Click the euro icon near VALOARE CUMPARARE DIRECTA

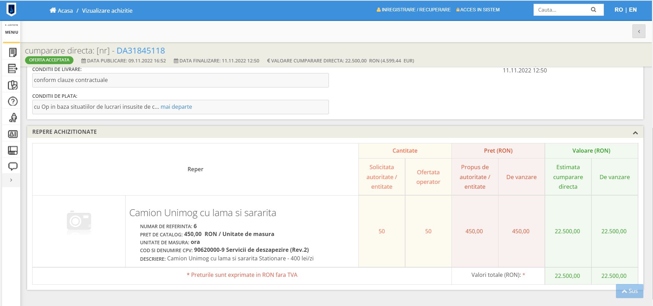(x=268, y=61)
